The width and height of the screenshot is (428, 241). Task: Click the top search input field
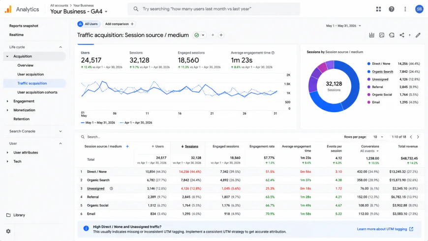click(214, 9)
